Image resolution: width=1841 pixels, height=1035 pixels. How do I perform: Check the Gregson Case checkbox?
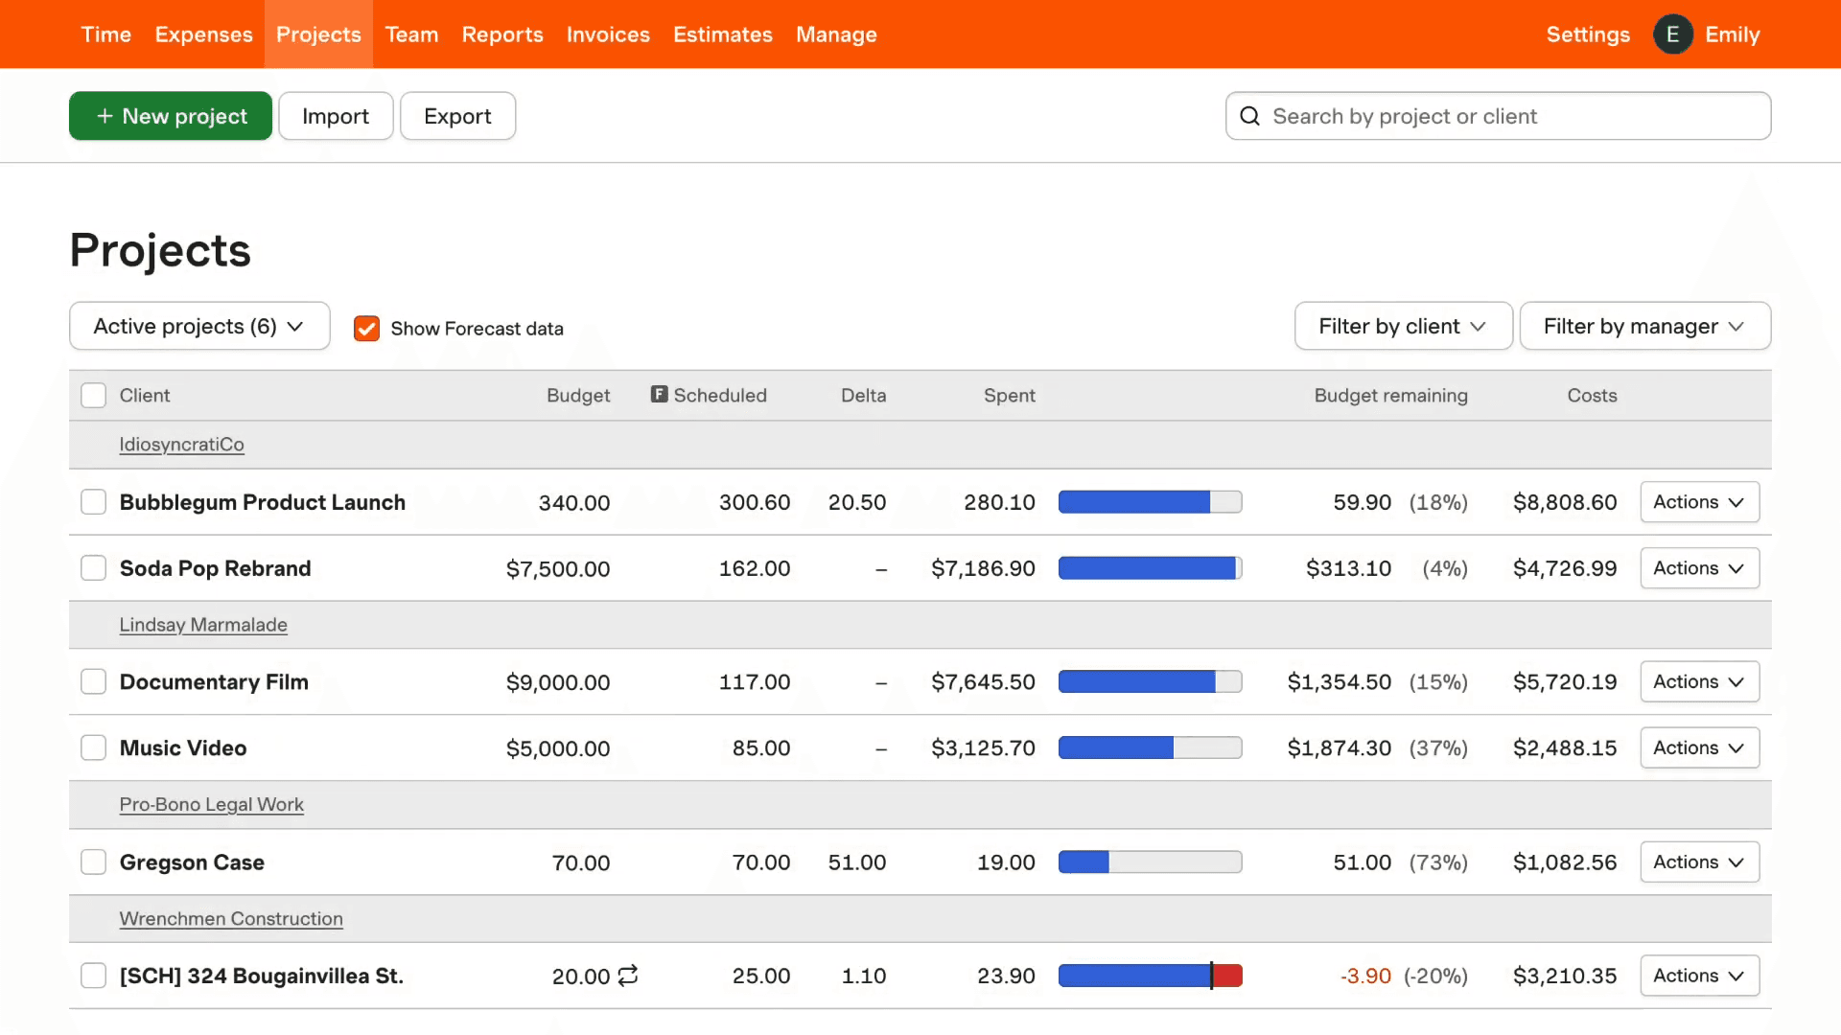[93, 862]
